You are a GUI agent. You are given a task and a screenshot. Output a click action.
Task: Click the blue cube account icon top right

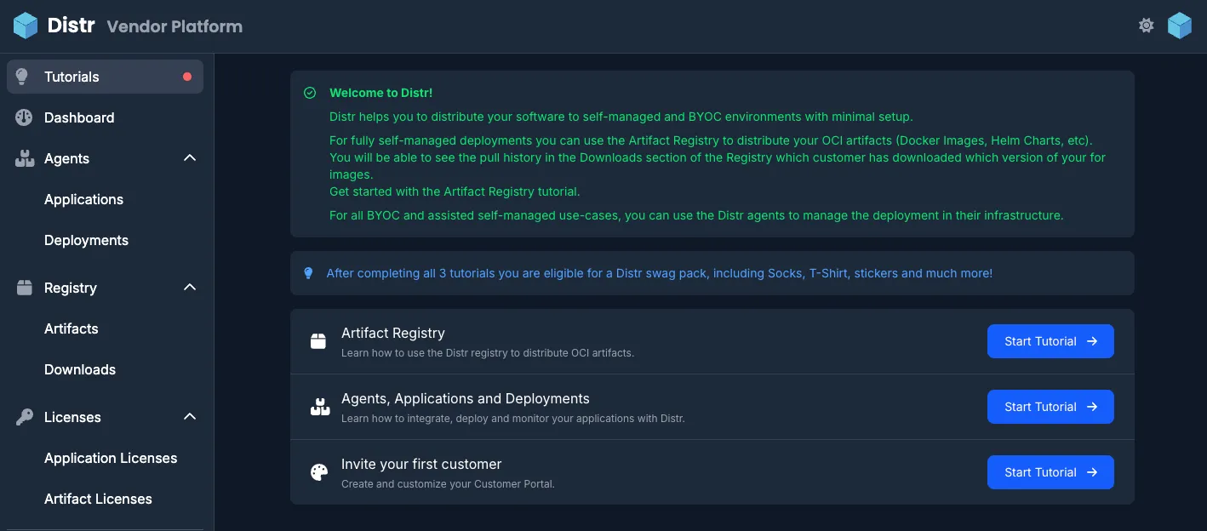pos(1180,25)
